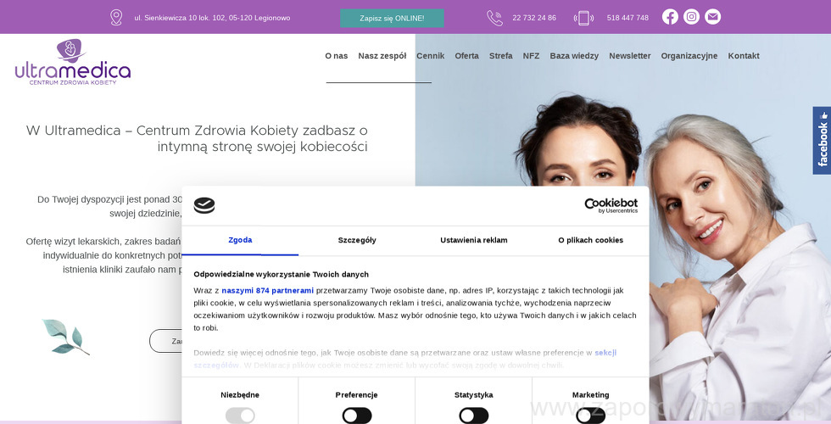Open the Ustawienia reklam tab

(474, 240)
